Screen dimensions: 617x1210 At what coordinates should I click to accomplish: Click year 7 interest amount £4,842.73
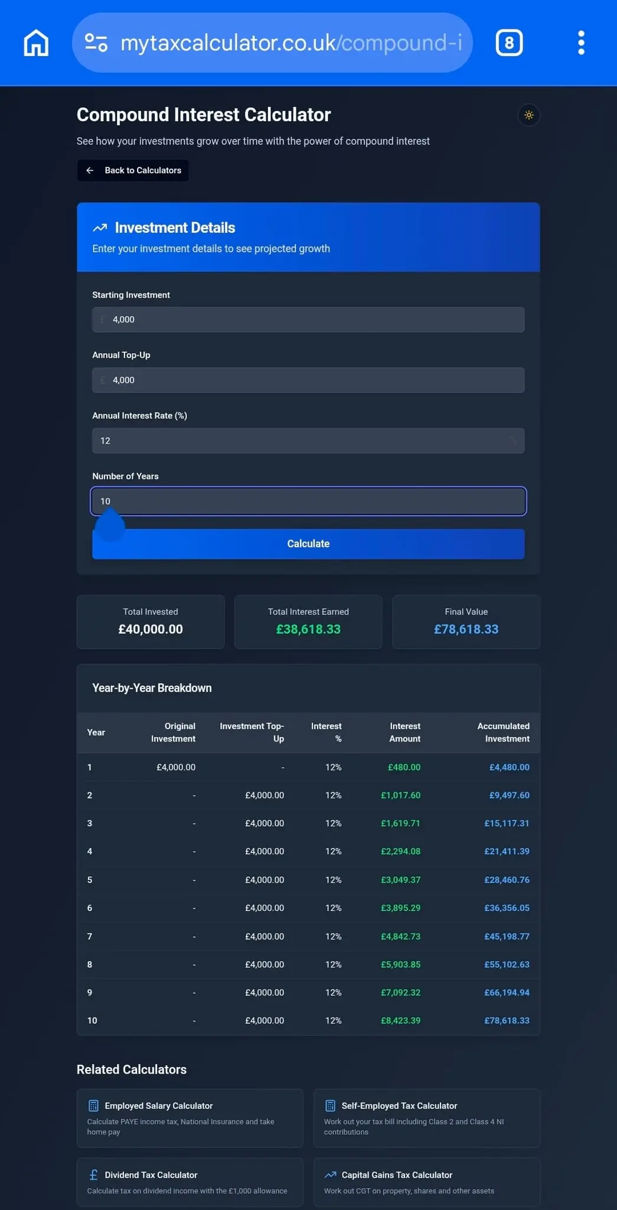pyautogui.click(x=400, y=936)
